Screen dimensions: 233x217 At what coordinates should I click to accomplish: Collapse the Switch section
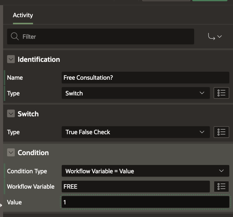pos(11,114)
